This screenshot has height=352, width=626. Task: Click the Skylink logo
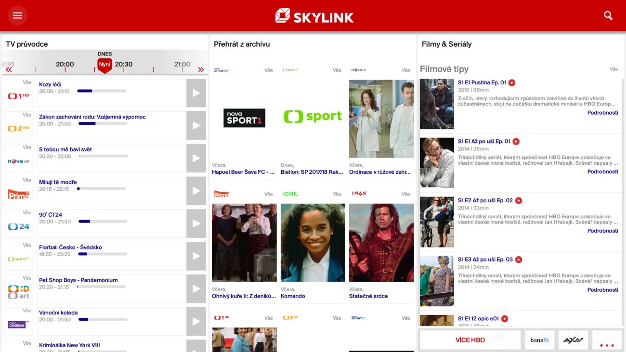pyautogui.click(x=314, y=16)
